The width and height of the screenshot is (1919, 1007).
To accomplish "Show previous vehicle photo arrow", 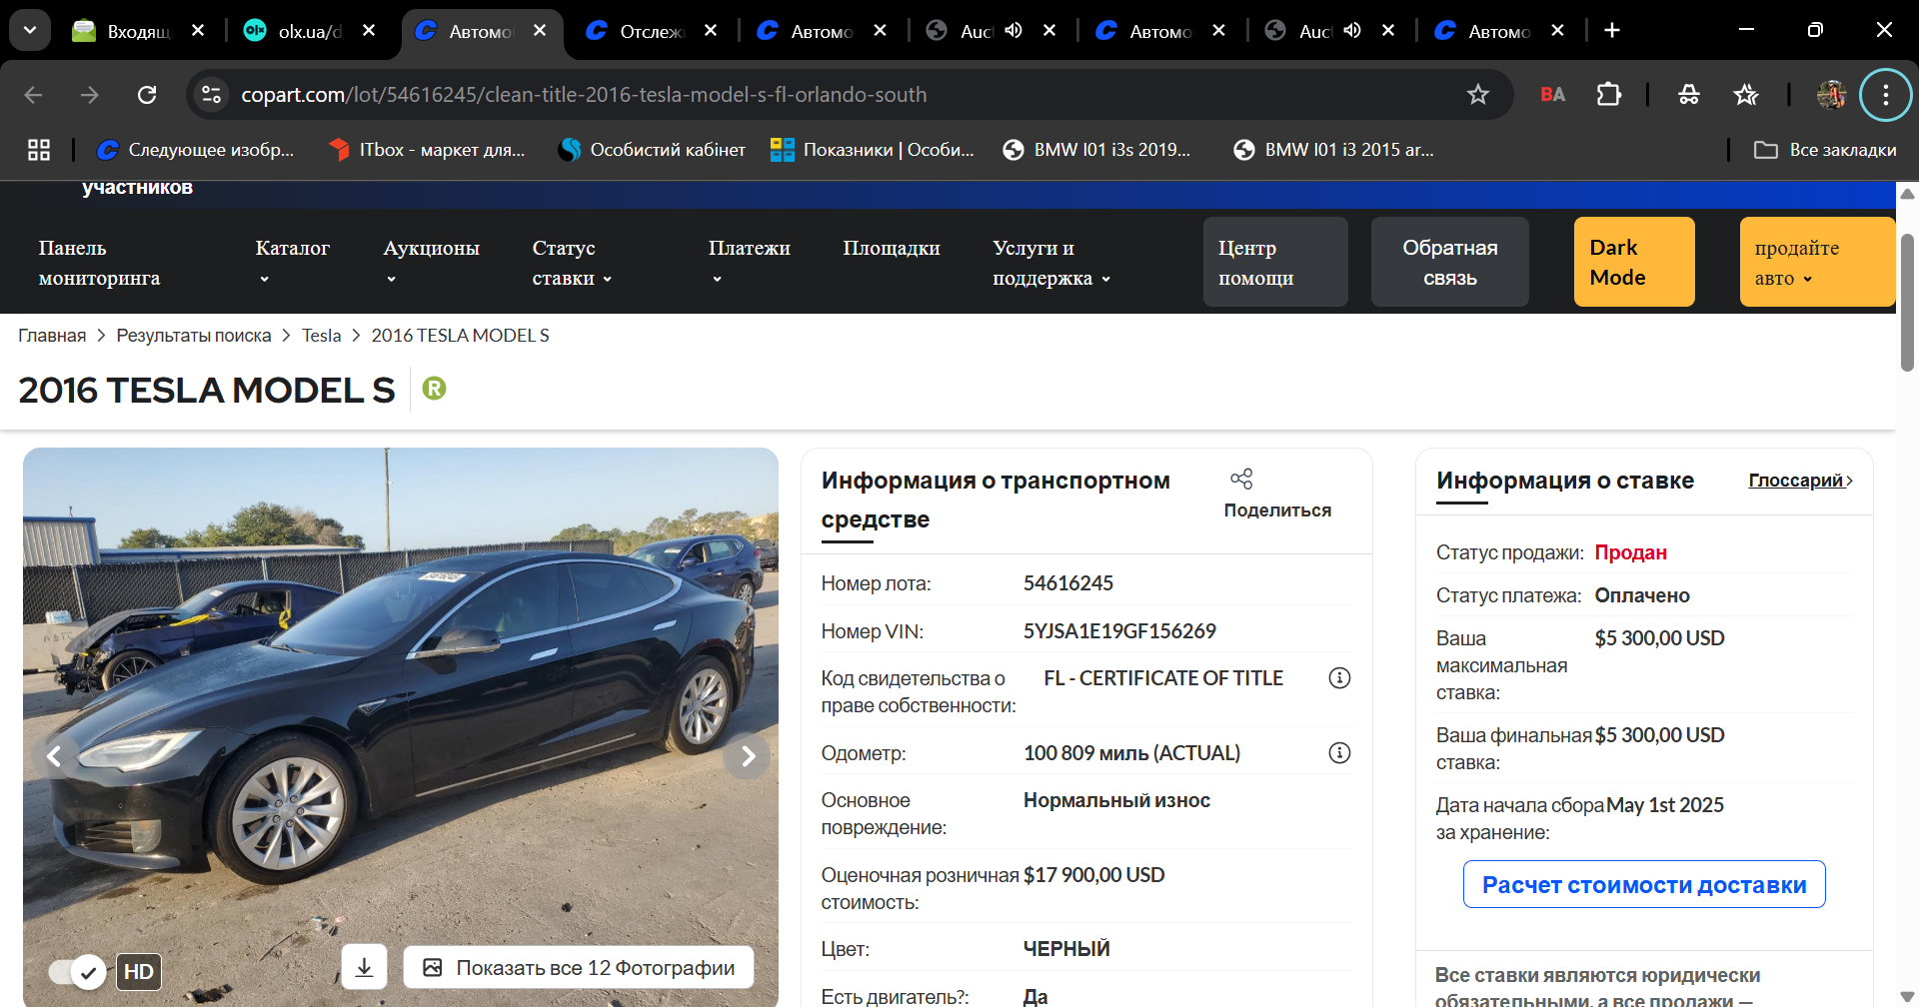I will point(54,756).
